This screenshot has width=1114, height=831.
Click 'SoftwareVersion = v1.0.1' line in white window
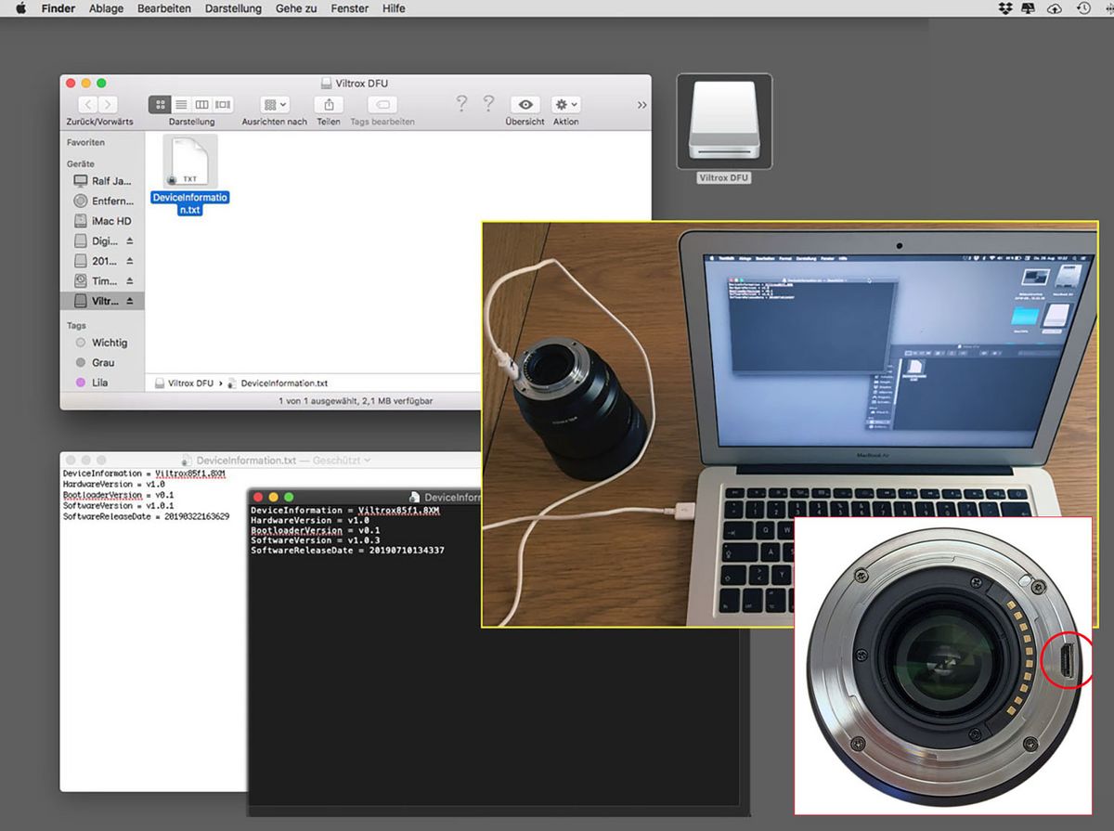(118, 506)
